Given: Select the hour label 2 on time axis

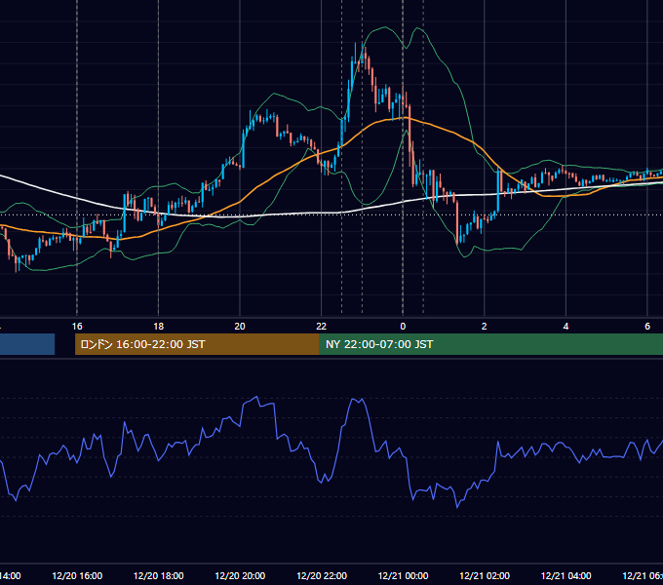Looking at the screenshot, I should coord(485,327).
